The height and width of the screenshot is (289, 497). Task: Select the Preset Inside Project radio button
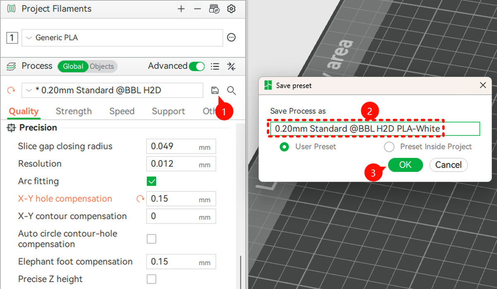[x=389, y=147]
